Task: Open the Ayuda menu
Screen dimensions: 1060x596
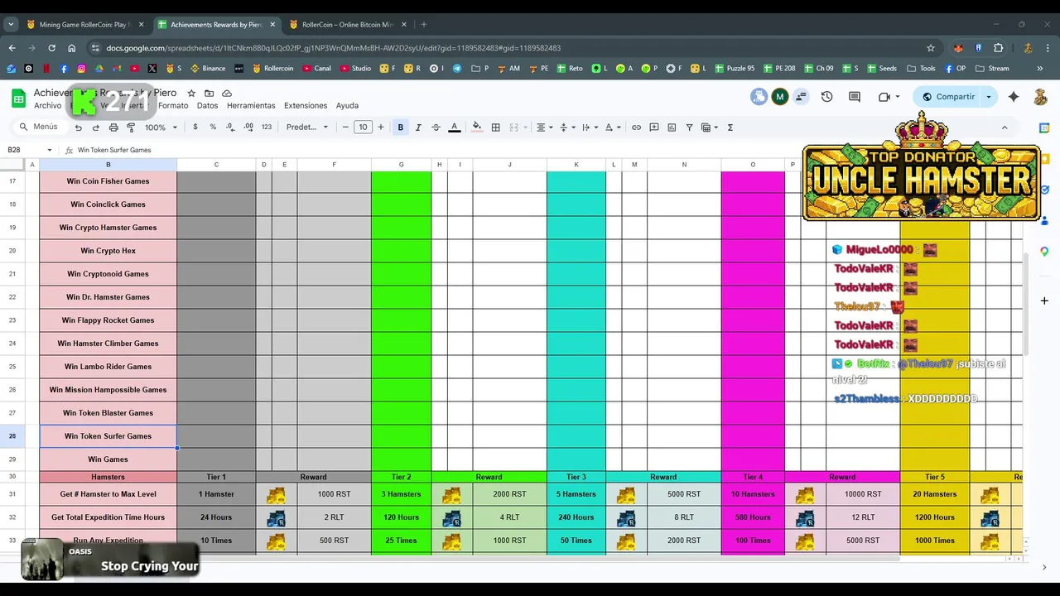Action: [x=347, y=106]
